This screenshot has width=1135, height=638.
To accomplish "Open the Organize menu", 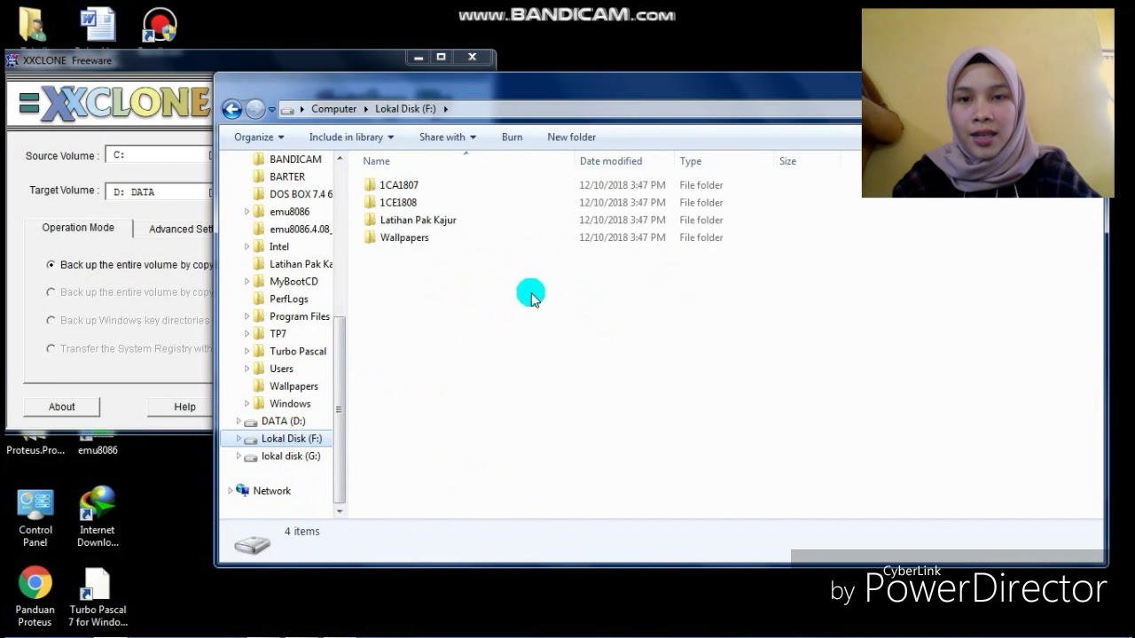I will click(x=259, y=137).
